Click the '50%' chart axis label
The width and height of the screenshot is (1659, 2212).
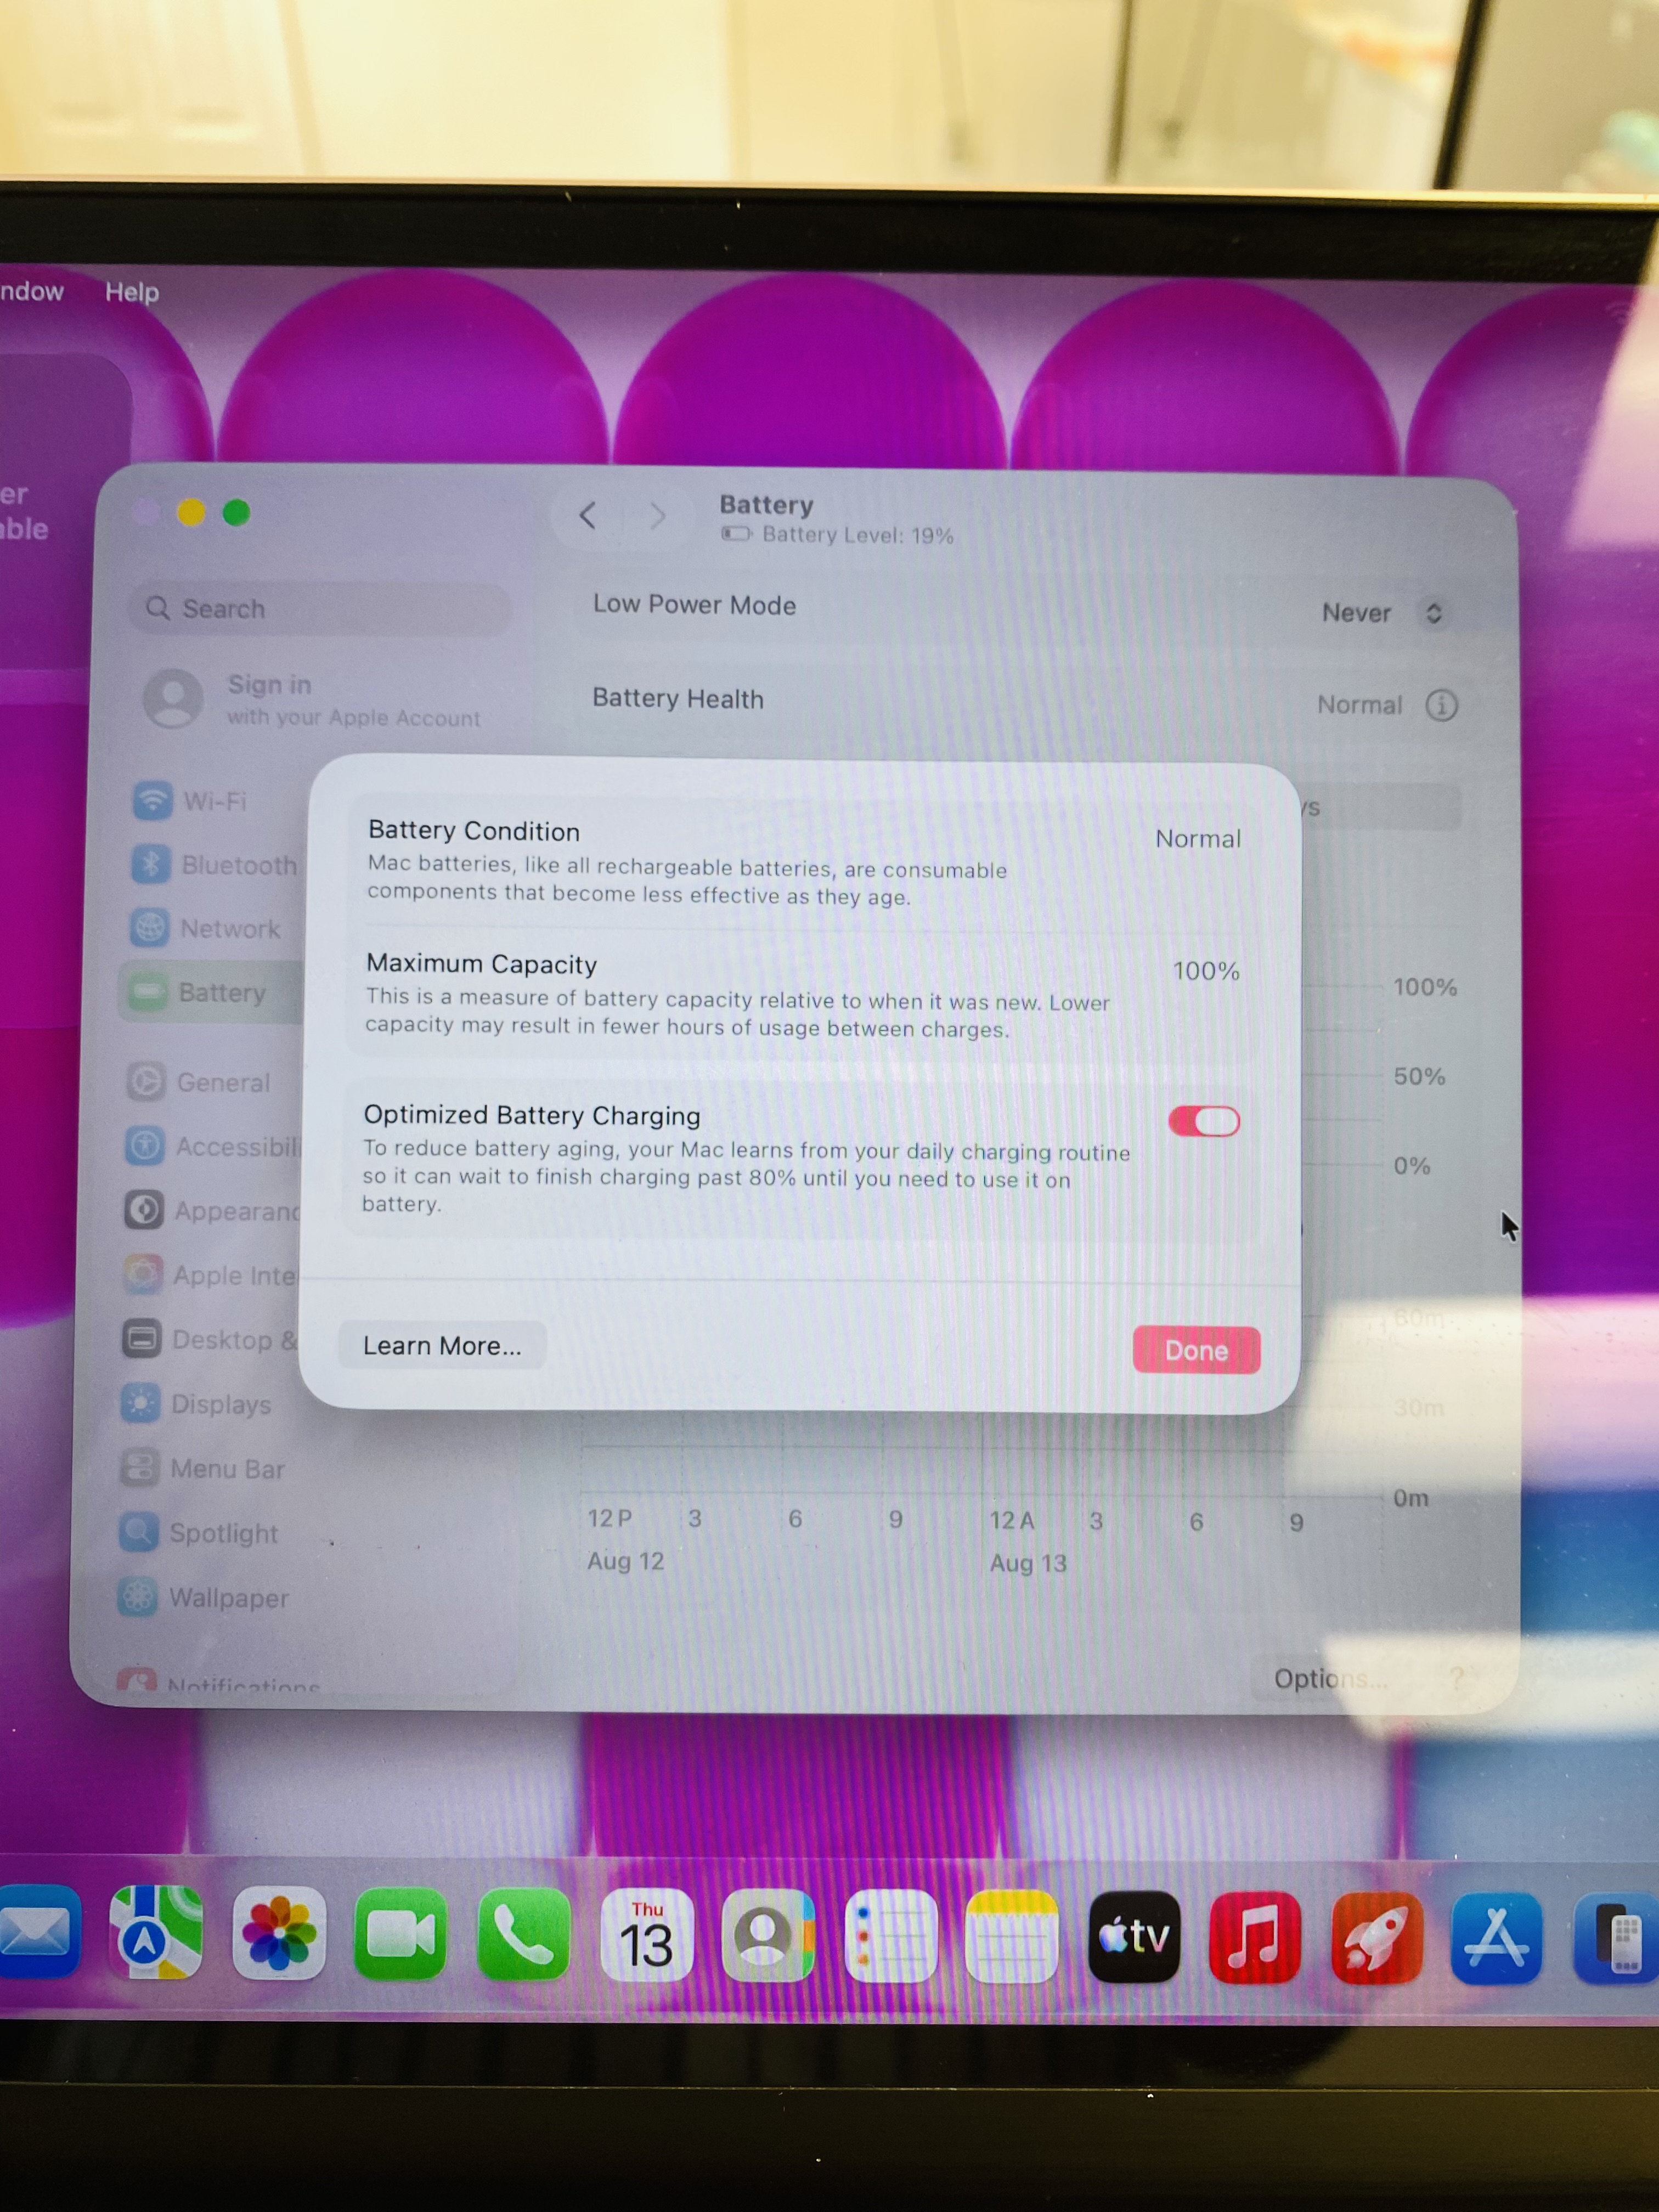coord(1419,1076)
